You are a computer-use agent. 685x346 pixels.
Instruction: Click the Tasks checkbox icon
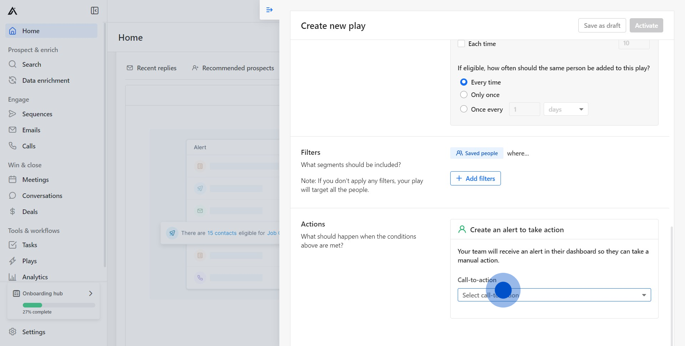coord(12,245)
